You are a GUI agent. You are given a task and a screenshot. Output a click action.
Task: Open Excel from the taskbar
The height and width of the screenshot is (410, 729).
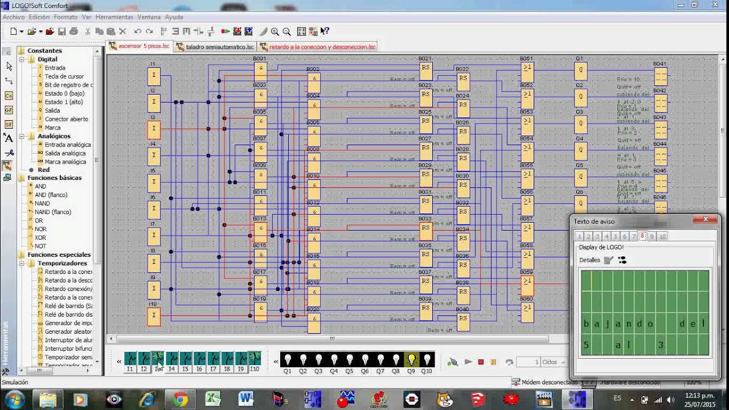(x=213, y=400)
